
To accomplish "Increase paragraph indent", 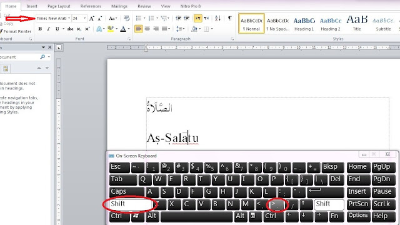I will (187, 18).
